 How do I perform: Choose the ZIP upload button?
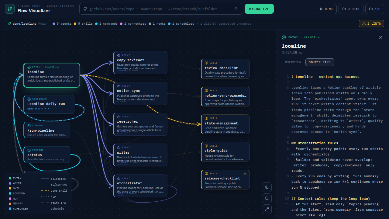[x=375, y=9]
